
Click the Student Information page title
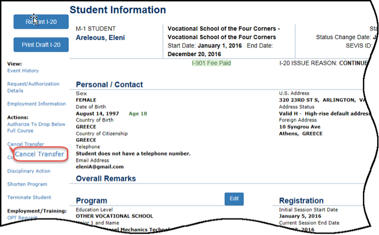(x=118, y=10)
